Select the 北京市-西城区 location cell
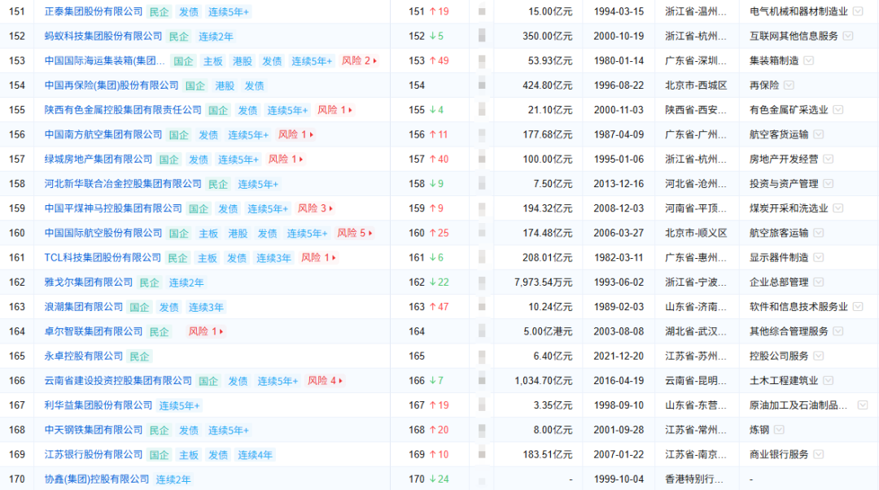 click(x=696, y=85)
